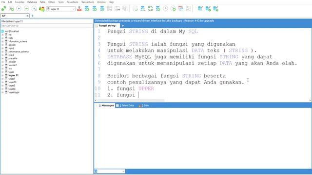Expand the tugas 11 database node

coord(2,75)
